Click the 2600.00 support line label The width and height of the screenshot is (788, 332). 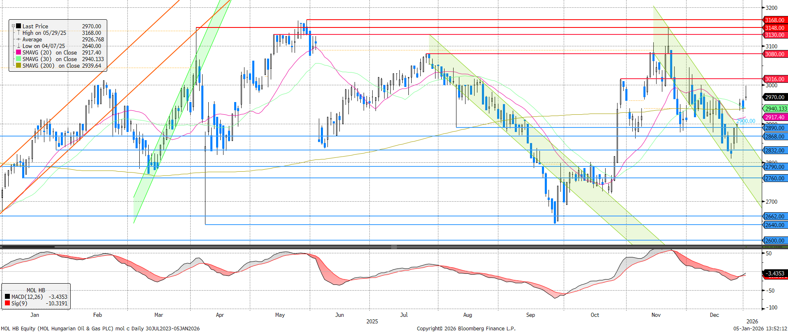coord(774,241)
